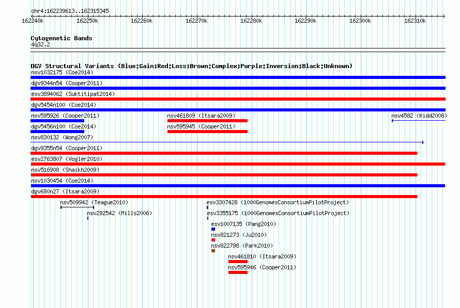Select the blue gain bar under nsv1032175
This screenshot has height=308, width=460.
click(x=238, y=77)
